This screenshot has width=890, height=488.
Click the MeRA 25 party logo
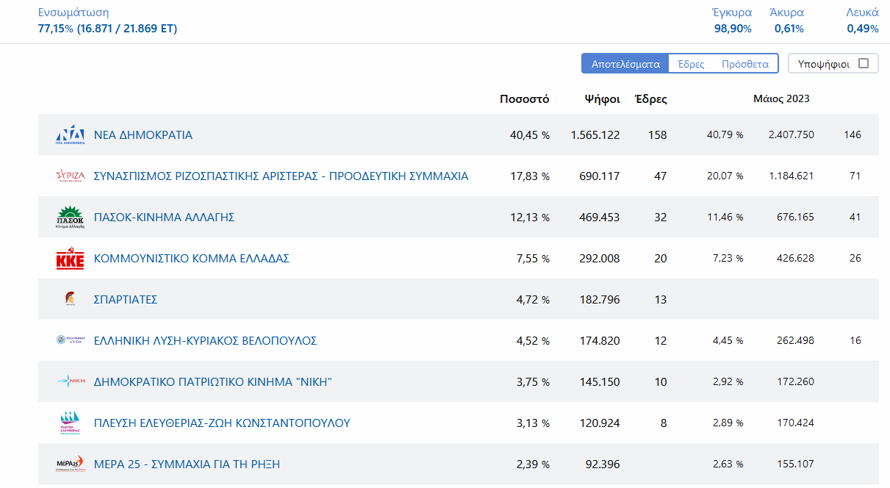point(71,464)
